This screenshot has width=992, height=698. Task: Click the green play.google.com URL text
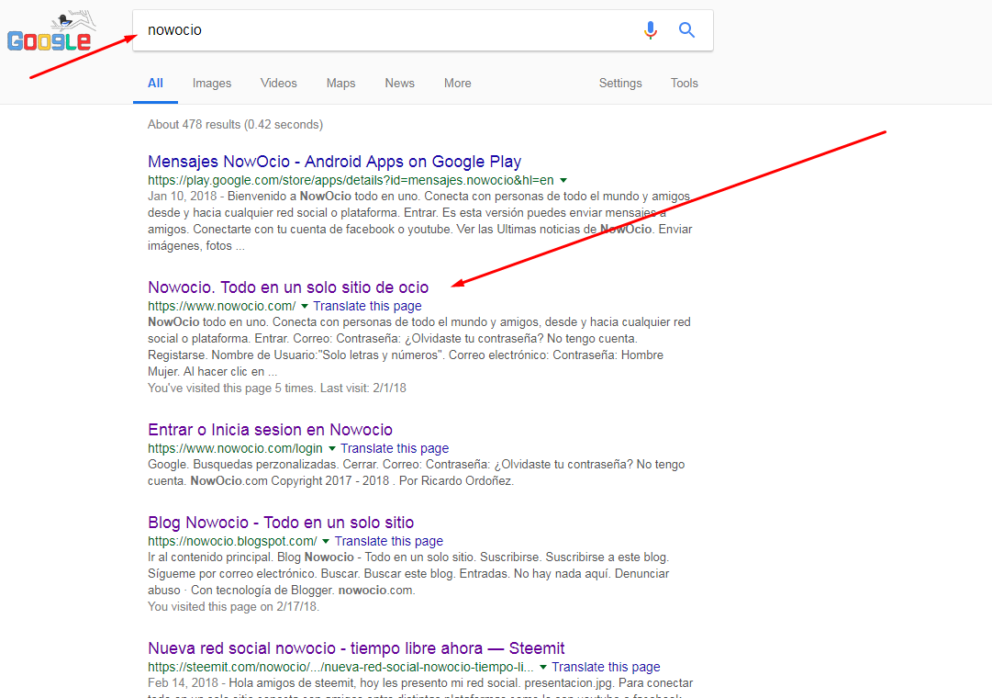tap(351, 180)
